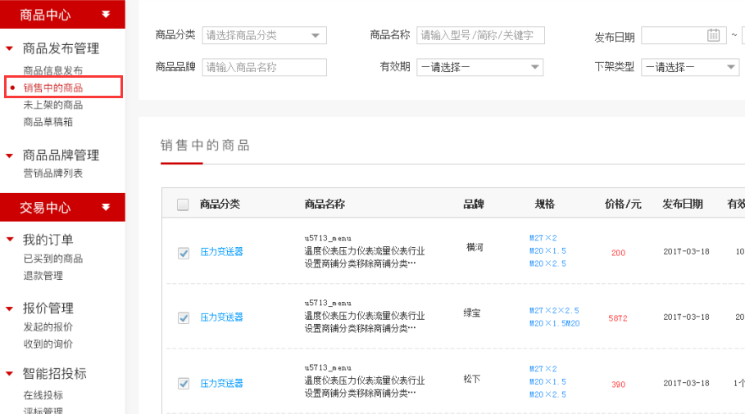Click the price 200
This screenshot has width=745, height=414.
click(618, 253)
